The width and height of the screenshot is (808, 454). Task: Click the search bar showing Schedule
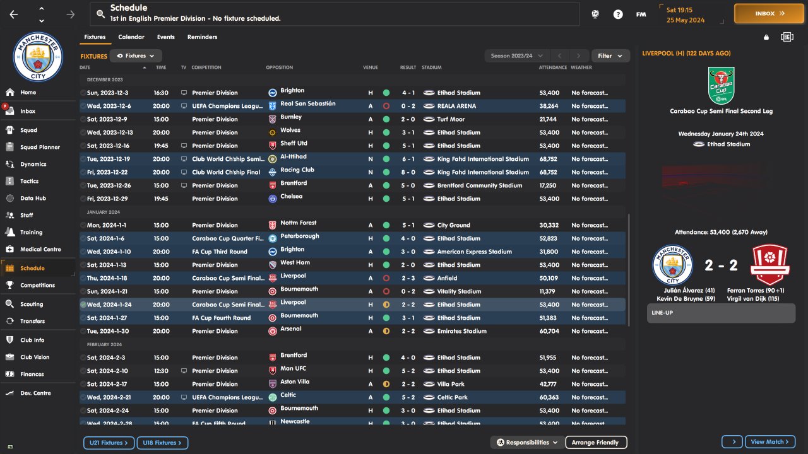(x=335, y=13)
